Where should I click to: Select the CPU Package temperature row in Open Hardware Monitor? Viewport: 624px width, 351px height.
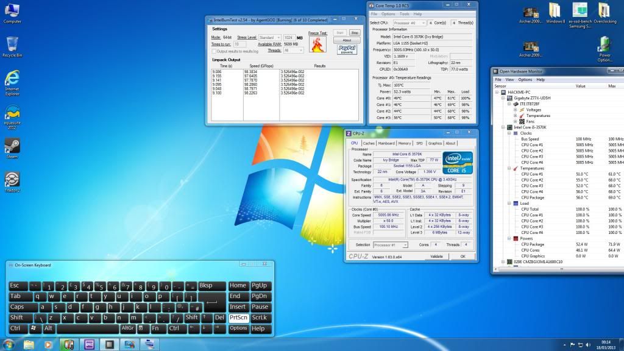(559, 197)
